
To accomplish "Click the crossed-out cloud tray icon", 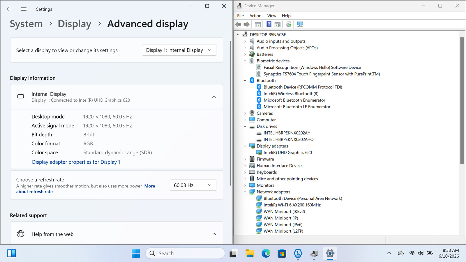I will [401, 253].
